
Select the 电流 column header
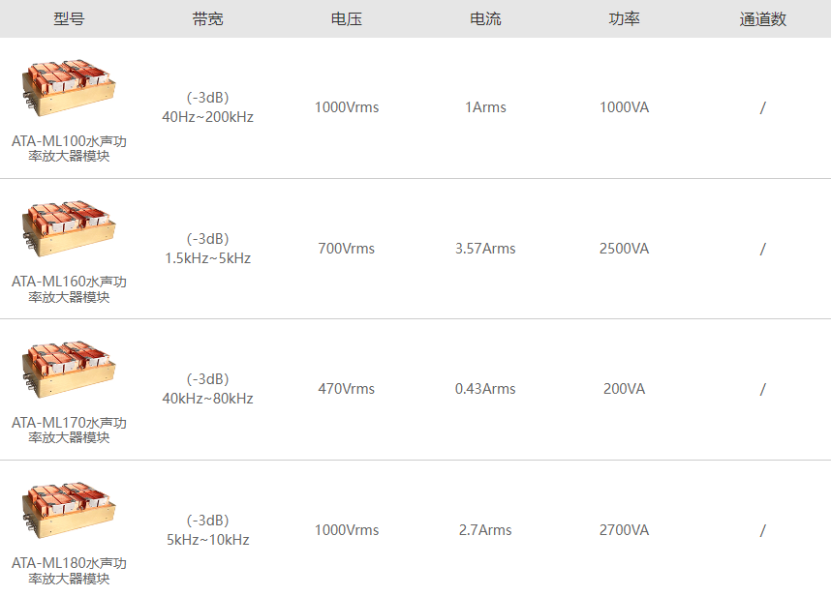485,19
